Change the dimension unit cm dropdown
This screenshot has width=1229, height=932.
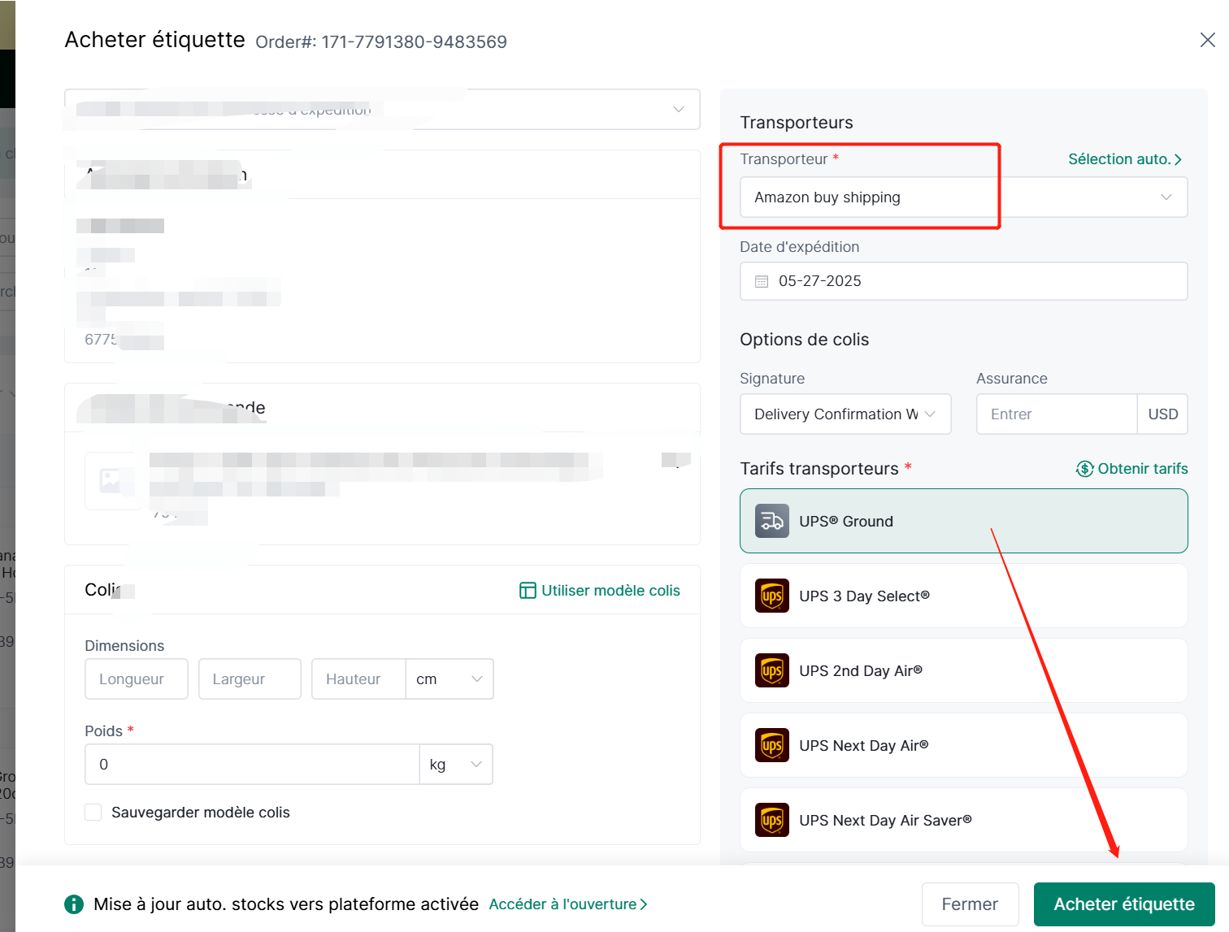pos(449,679)
